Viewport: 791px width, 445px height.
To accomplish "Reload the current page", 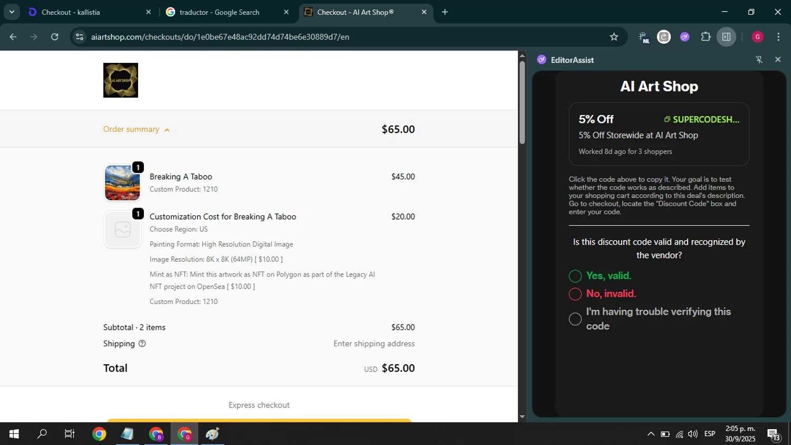I will tap(55, 37).
